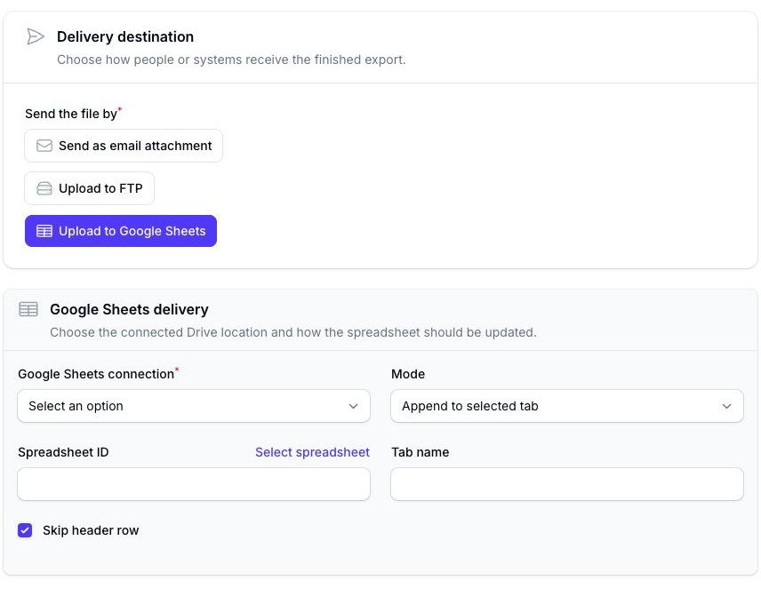Open the Mode dropdown
761x604 pixels.
567,406
